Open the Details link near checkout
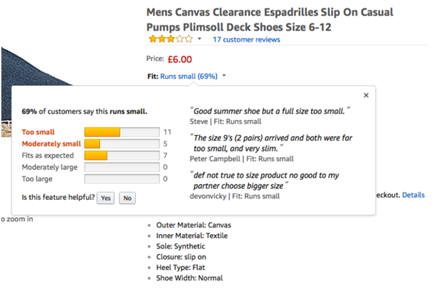The width and height of the screenshot is (447, 288). [x=413, y=195]
